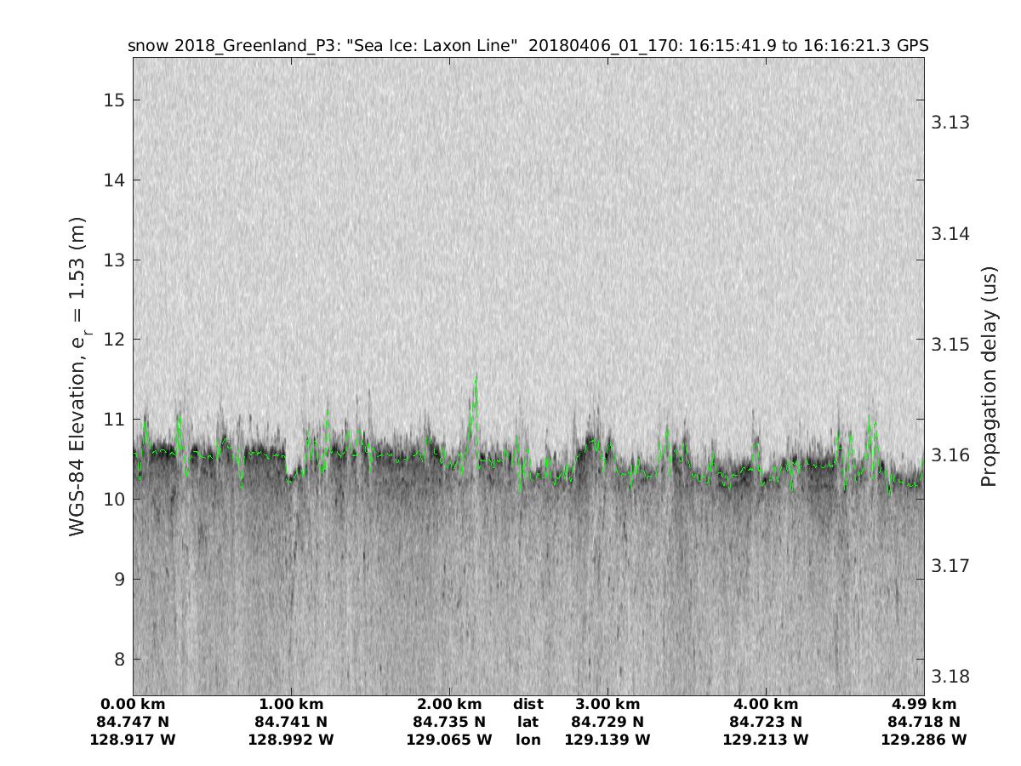Select the 3.15 propagation delay tick label

click(x=951, y=345)
